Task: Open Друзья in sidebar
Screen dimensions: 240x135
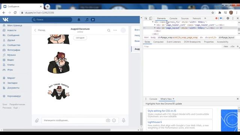Action: point(11,40)
